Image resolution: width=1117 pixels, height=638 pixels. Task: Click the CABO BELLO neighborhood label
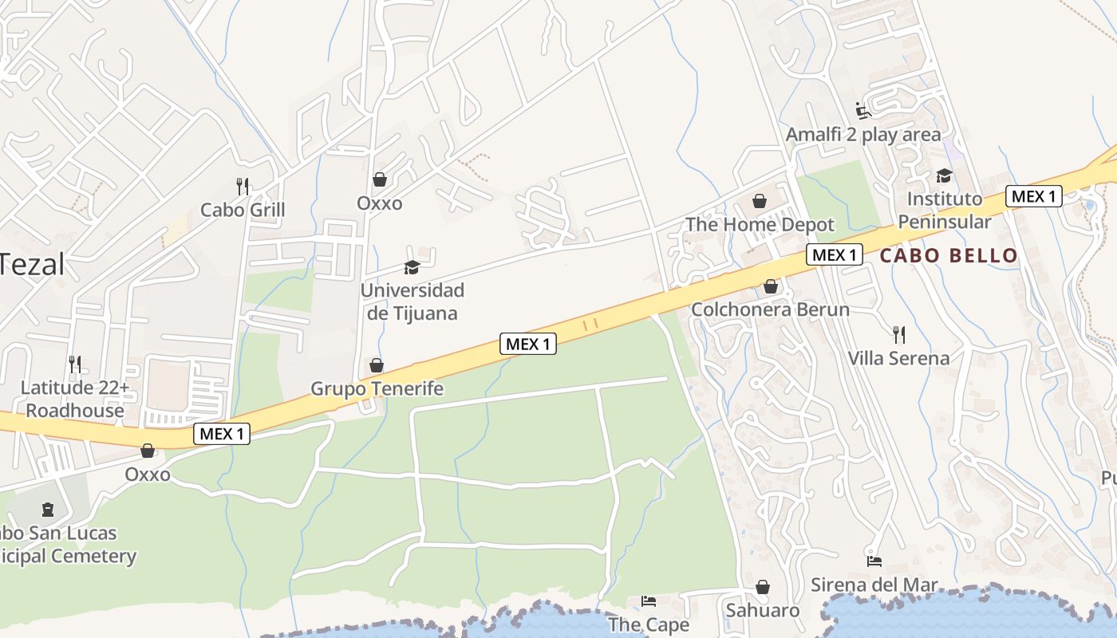[949, 256]
